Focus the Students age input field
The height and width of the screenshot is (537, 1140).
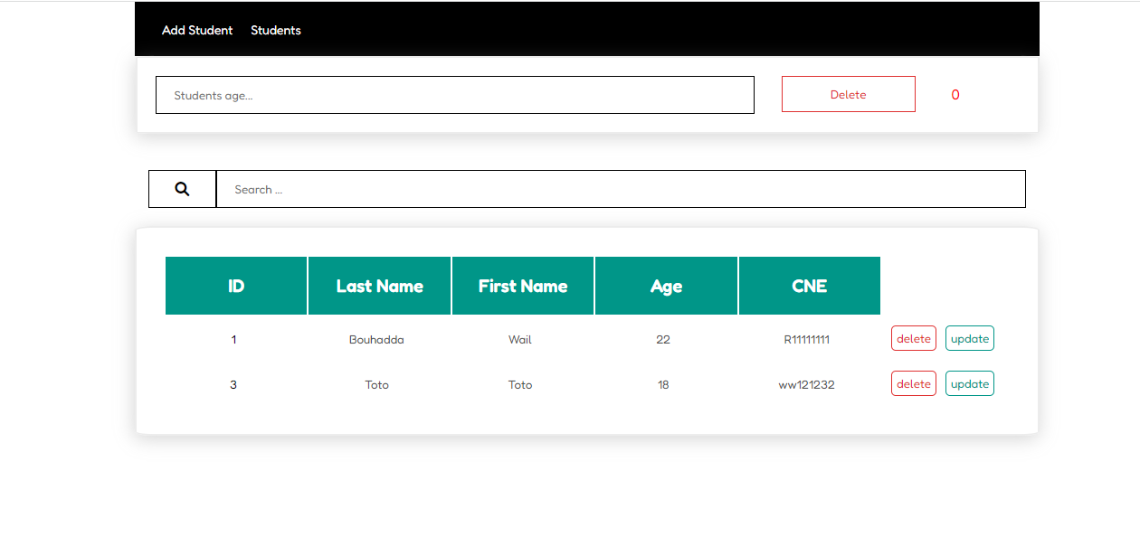[455, 95]
